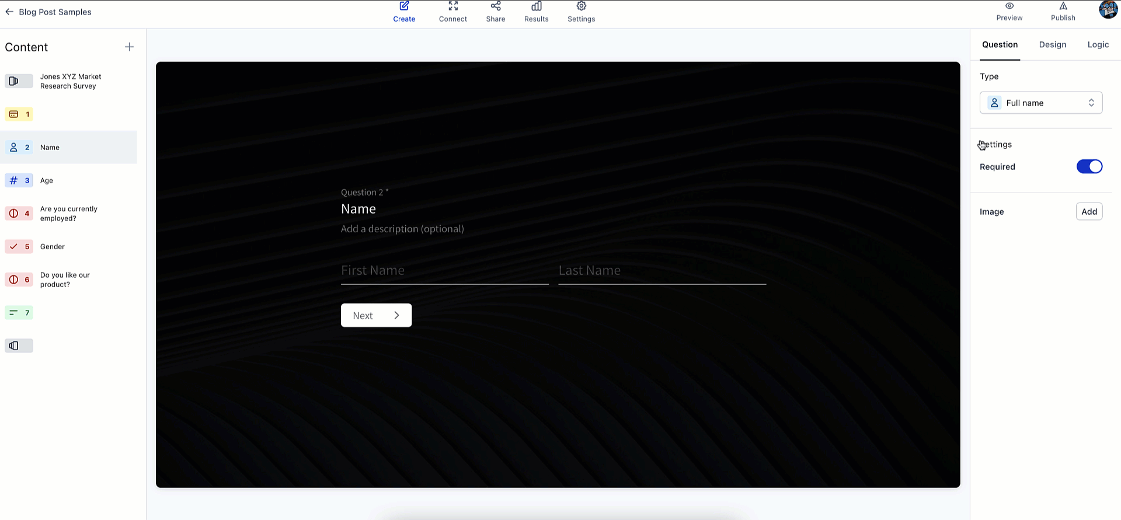The width and height of the screenshot is (1121, 520).
Task: Open the Share section icon
Action: pyautogui.click(x=495, y=6)
